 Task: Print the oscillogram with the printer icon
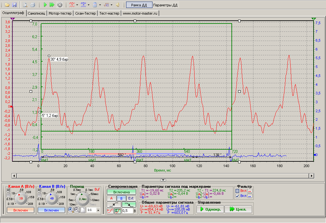point(32,5)
